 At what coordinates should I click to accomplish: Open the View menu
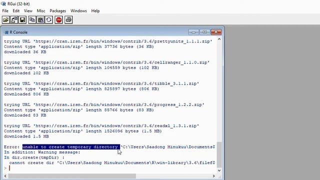click(28, 11)
